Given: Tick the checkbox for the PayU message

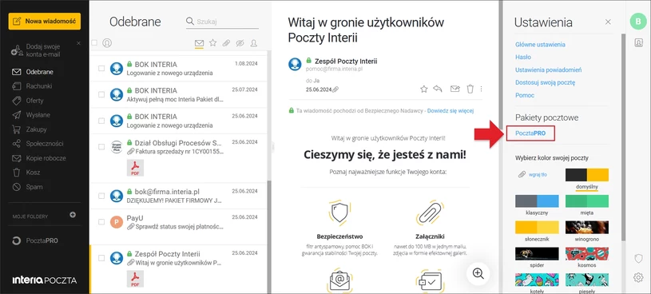Looking at the screenshot, I should point(101,222).
